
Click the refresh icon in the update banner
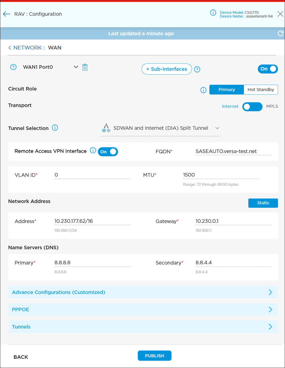pos(281,33)
